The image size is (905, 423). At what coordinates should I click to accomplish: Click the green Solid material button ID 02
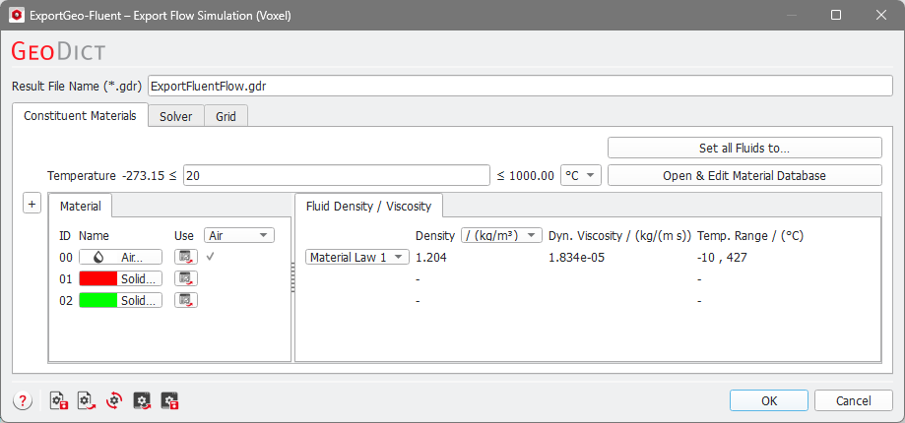click(x=120, y=300)
